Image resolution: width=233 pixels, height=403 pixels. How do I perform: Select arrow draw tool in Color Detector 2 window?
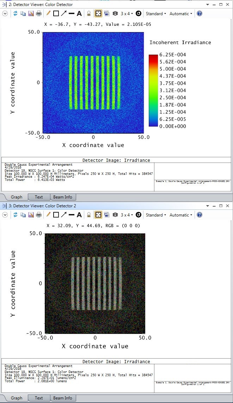point(64,215)
